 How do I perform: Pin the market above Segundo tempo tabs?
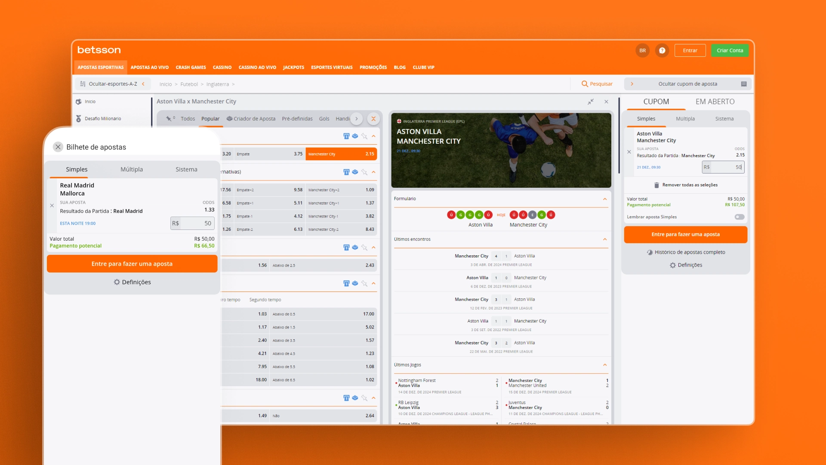click(x=364, y=283)
